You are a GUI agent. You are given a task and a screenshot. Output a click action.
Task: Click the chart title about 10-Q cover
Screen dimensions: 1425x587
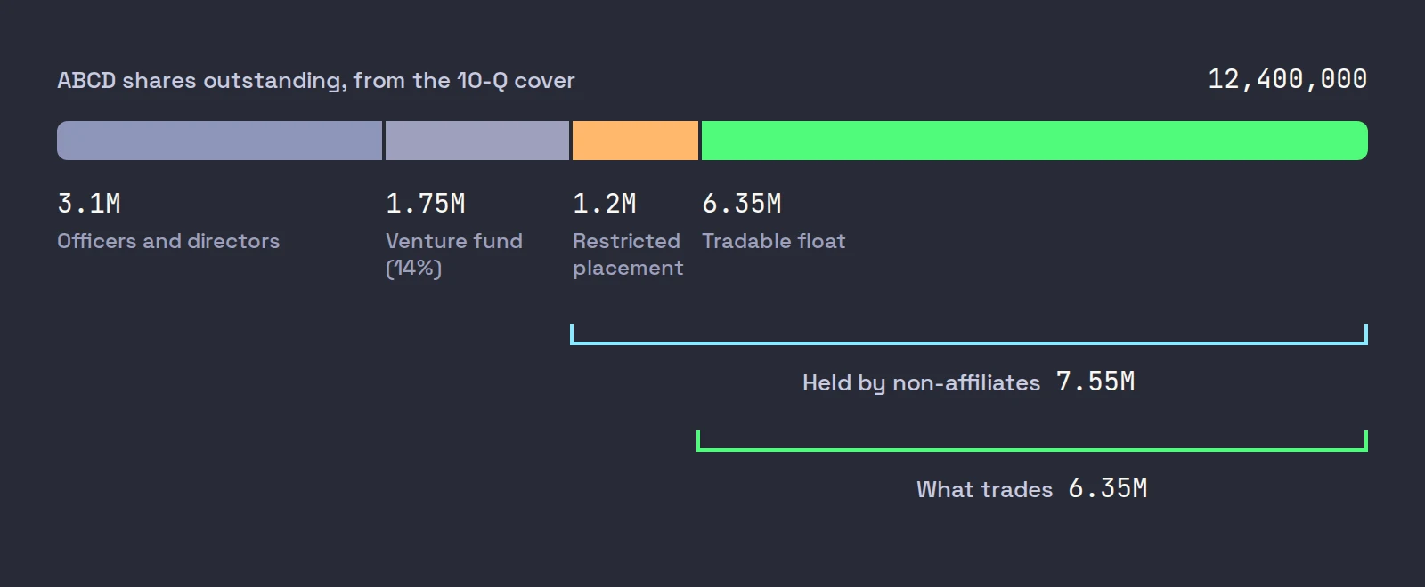point(316,80)
